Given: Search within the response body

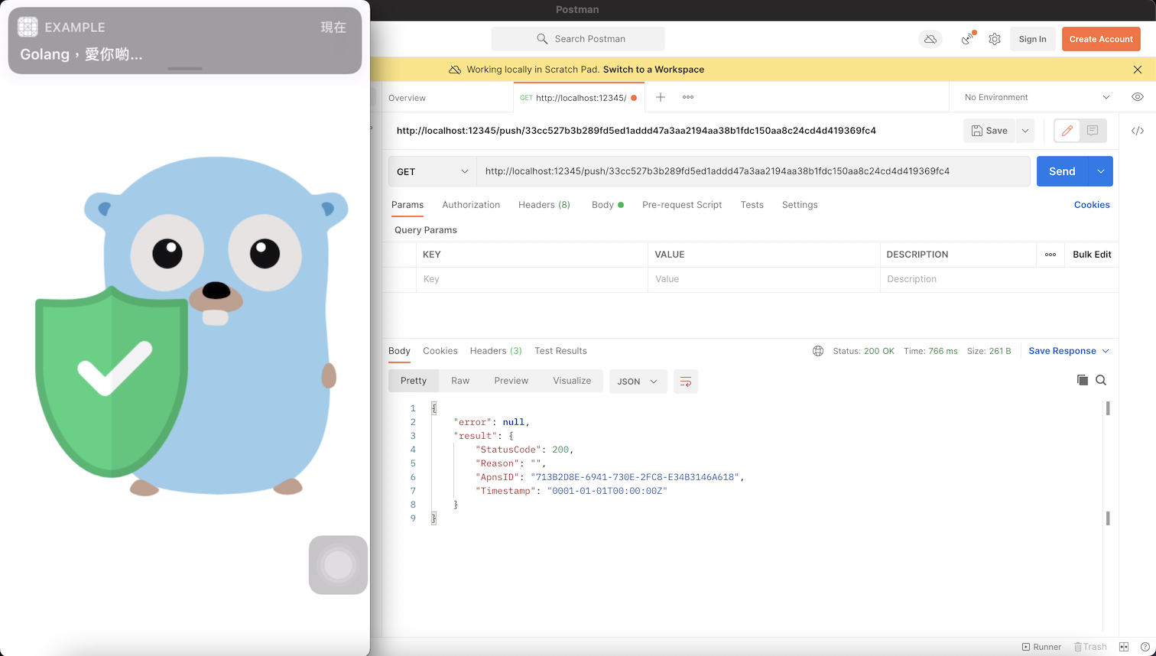Looking at the screenshot, I should pyautogui.click(x=1101, y=380).
